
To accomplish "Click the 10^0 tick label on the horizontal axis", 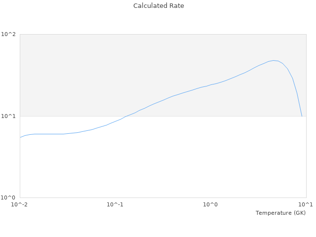I will pos(210,204).
